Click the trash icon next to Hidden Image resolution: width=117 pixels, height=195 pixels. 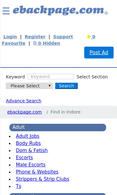pyautogui.click(x=35, y=43)
